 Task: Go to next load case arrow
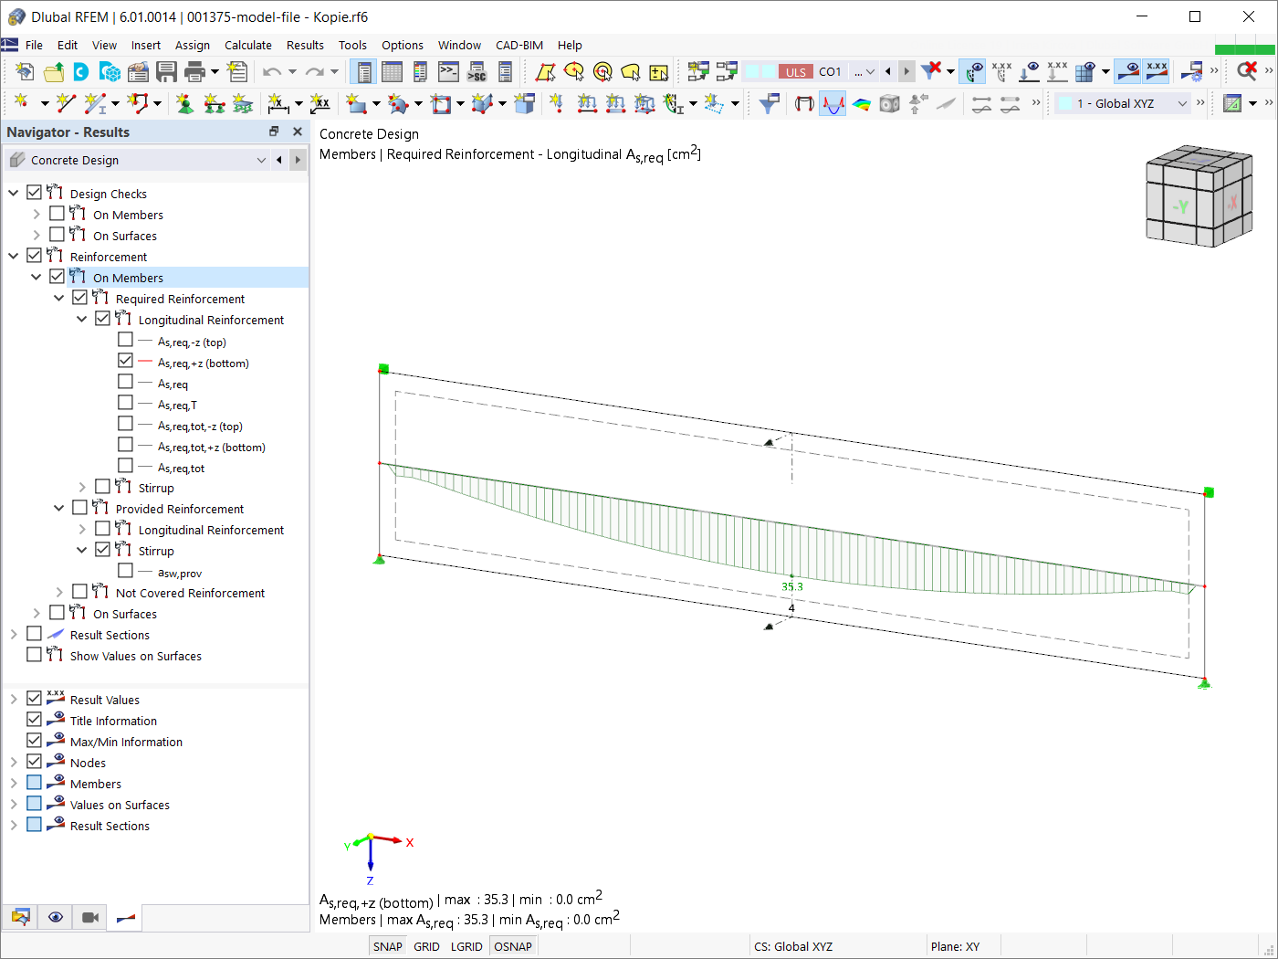tap(906, 71)
